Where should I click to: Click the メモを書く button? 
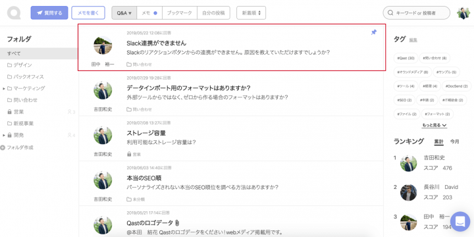[x=88, y=13]
